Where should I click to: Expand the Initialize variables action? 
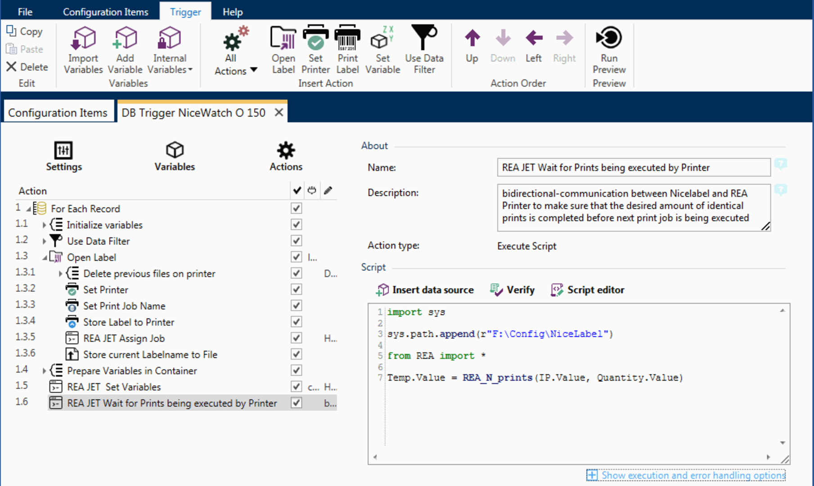point(44,225)
